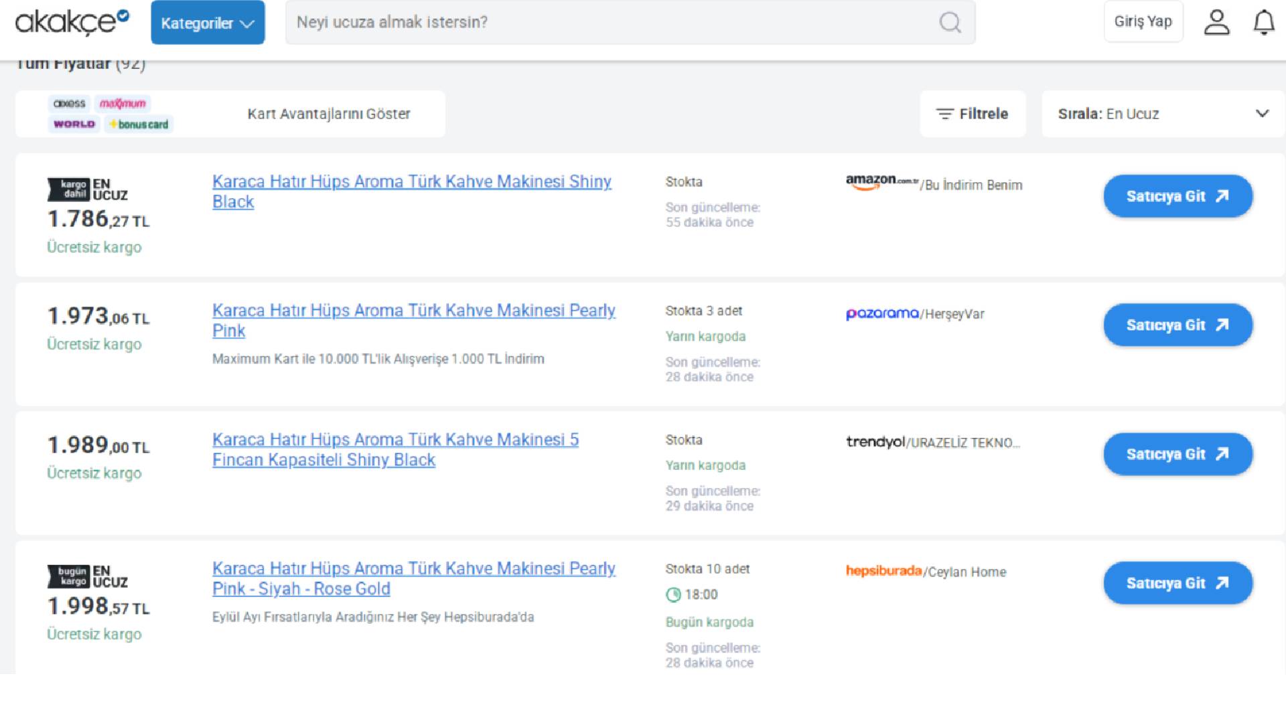Image resolution: width=1286 pixels, height=723 pixels.
Task: Click '29 dakika önce' update text
Action: pos(709,506)
